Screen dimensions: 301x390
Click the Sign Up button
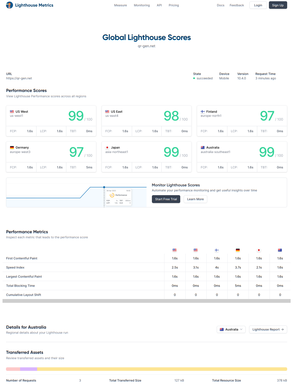tap(278, 5)
